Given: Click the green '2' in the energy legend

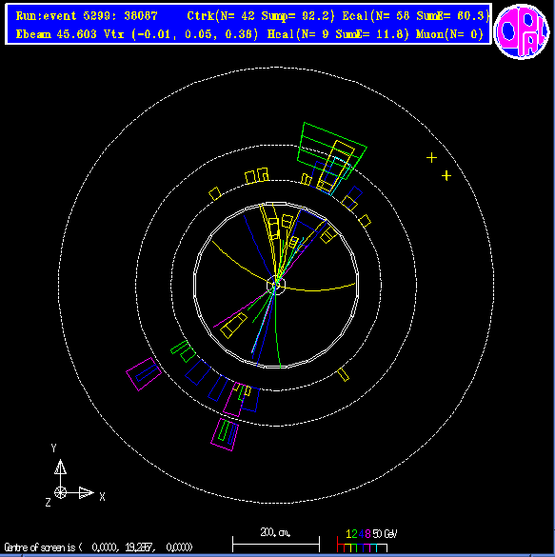Looking at the screenshot, I should [355, 534].
